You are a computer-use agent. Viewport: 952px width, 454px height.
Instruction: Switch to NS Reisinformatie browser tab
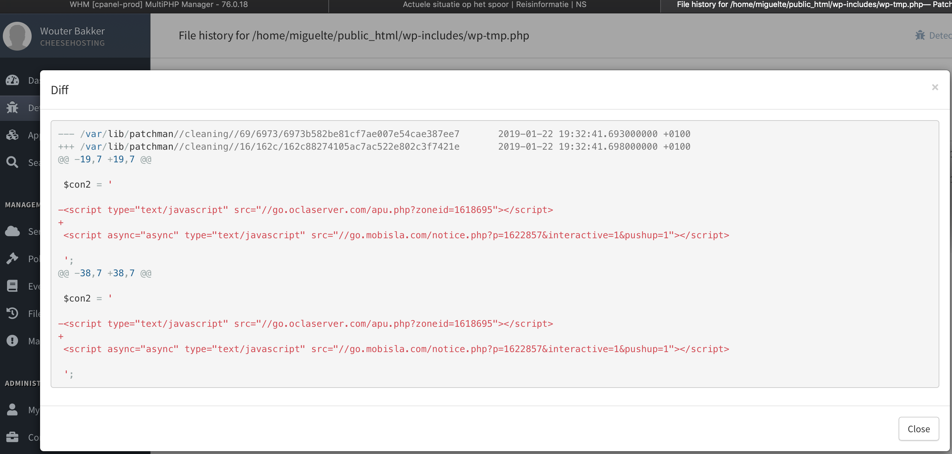[x=494, y=5]
